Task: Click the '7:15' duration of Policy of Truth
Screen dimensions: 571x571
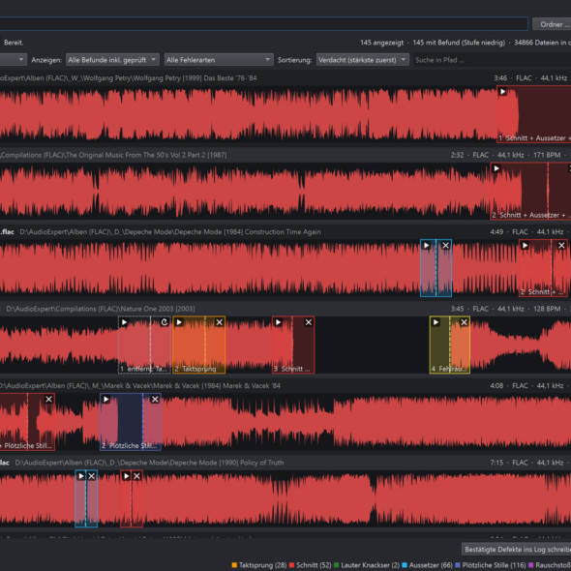Action: pyautogui.click(x=496, y=463)
